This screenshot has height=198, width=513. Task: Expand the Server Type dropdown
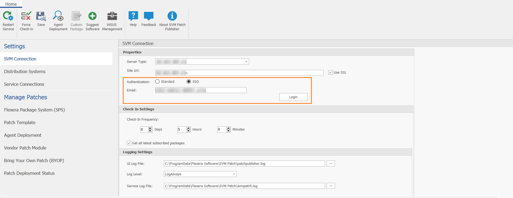(x=246, y=62)
